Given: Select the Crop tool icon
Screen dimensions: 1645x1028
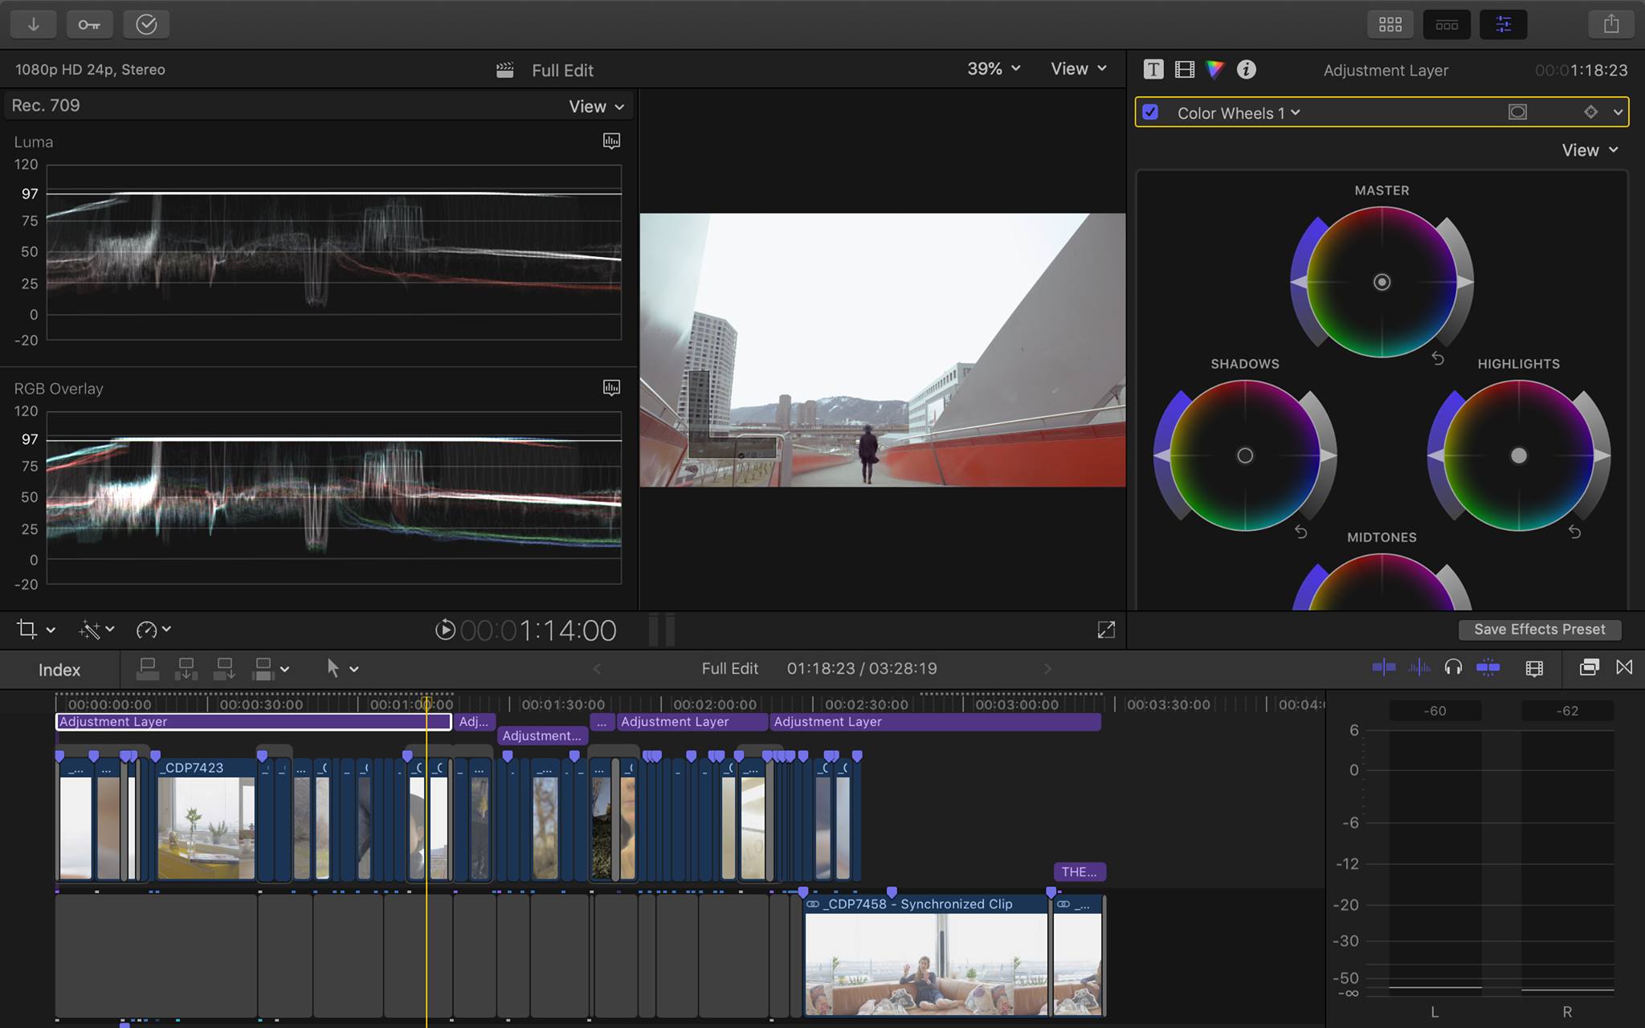Looking at the screenshot, I should 27,630.
